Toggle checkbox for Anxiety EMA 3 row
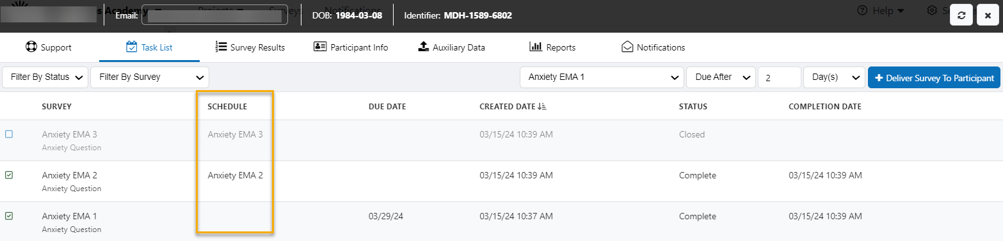This screenshot has width=1003, height=241. (x=9, y=134)
